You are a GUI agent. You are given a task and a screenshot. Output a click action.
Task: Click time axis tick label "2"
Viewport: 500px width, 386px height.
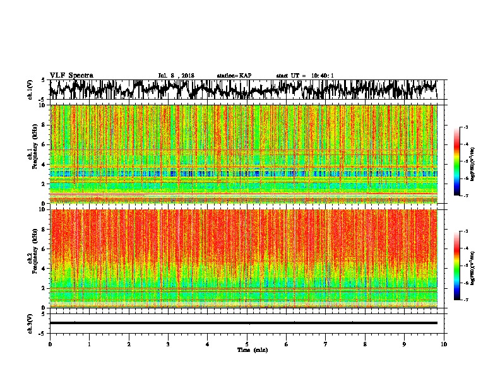click(x=129, y=344)
